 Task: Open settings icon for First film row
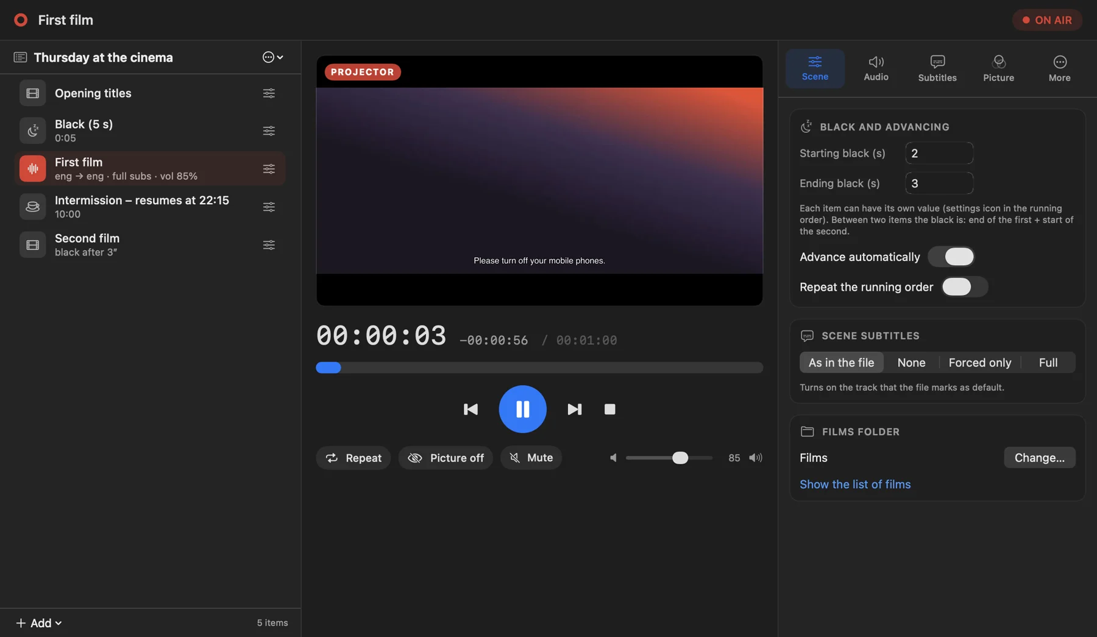[x=269, y=169]
